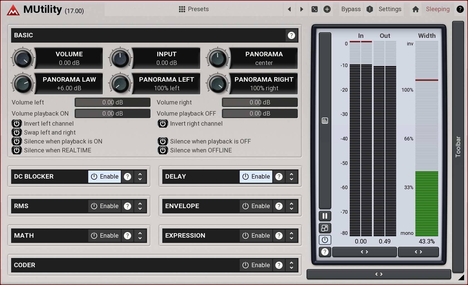Click the add preset plus icon
Image resolution: width=468 pixels, height=285 pixels.
coord(327,9)
